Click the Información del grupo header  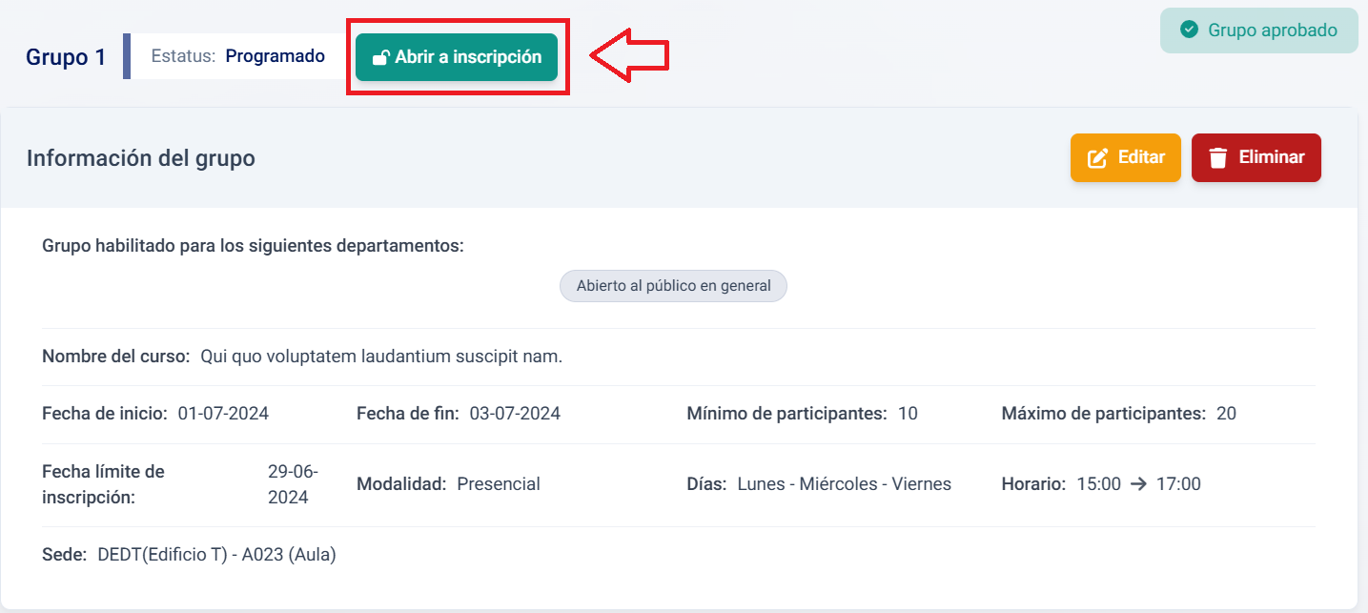click(x=141, y=158)
